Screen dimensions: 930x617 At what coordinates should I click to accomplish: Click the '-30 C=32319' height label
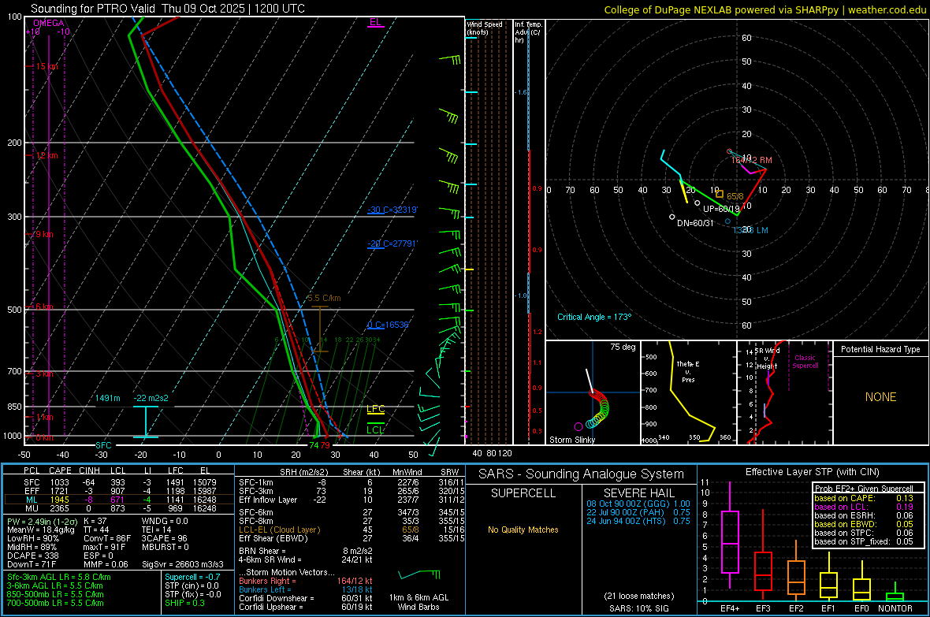[392, 210]
